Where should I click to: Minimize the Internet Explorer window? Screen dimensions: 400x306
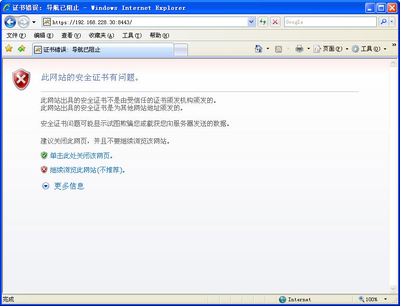coord(371,8)
